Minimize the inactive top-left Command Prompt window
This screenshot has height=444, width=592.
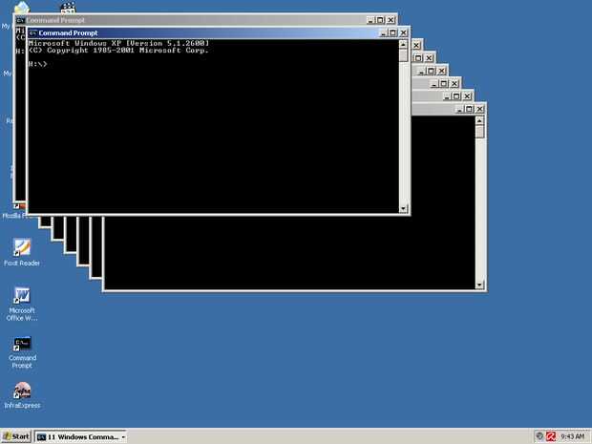[370, 20]
